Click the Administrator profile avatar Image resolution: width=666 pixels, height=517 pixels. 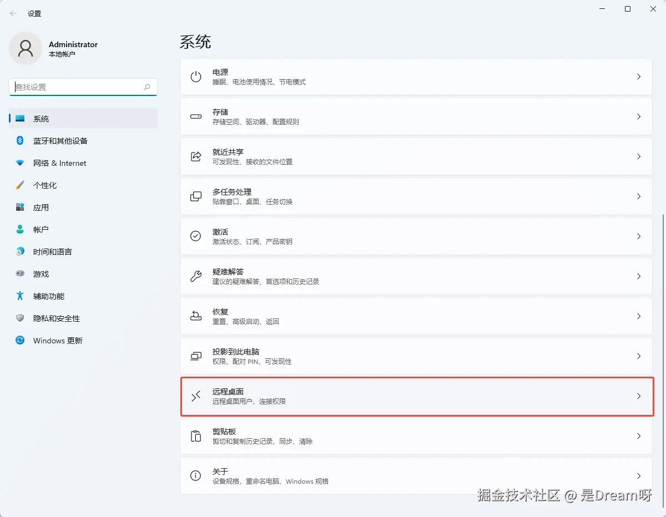(x=26, y=48)
